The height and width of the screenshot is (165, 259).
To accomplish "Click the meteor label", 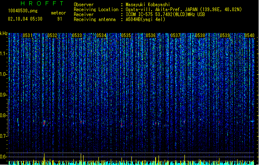I will coord(58,13).
